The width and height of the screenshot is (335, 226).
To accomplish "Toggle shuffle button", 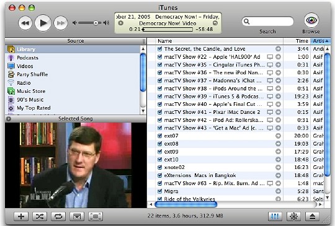I will pos(40,217).
